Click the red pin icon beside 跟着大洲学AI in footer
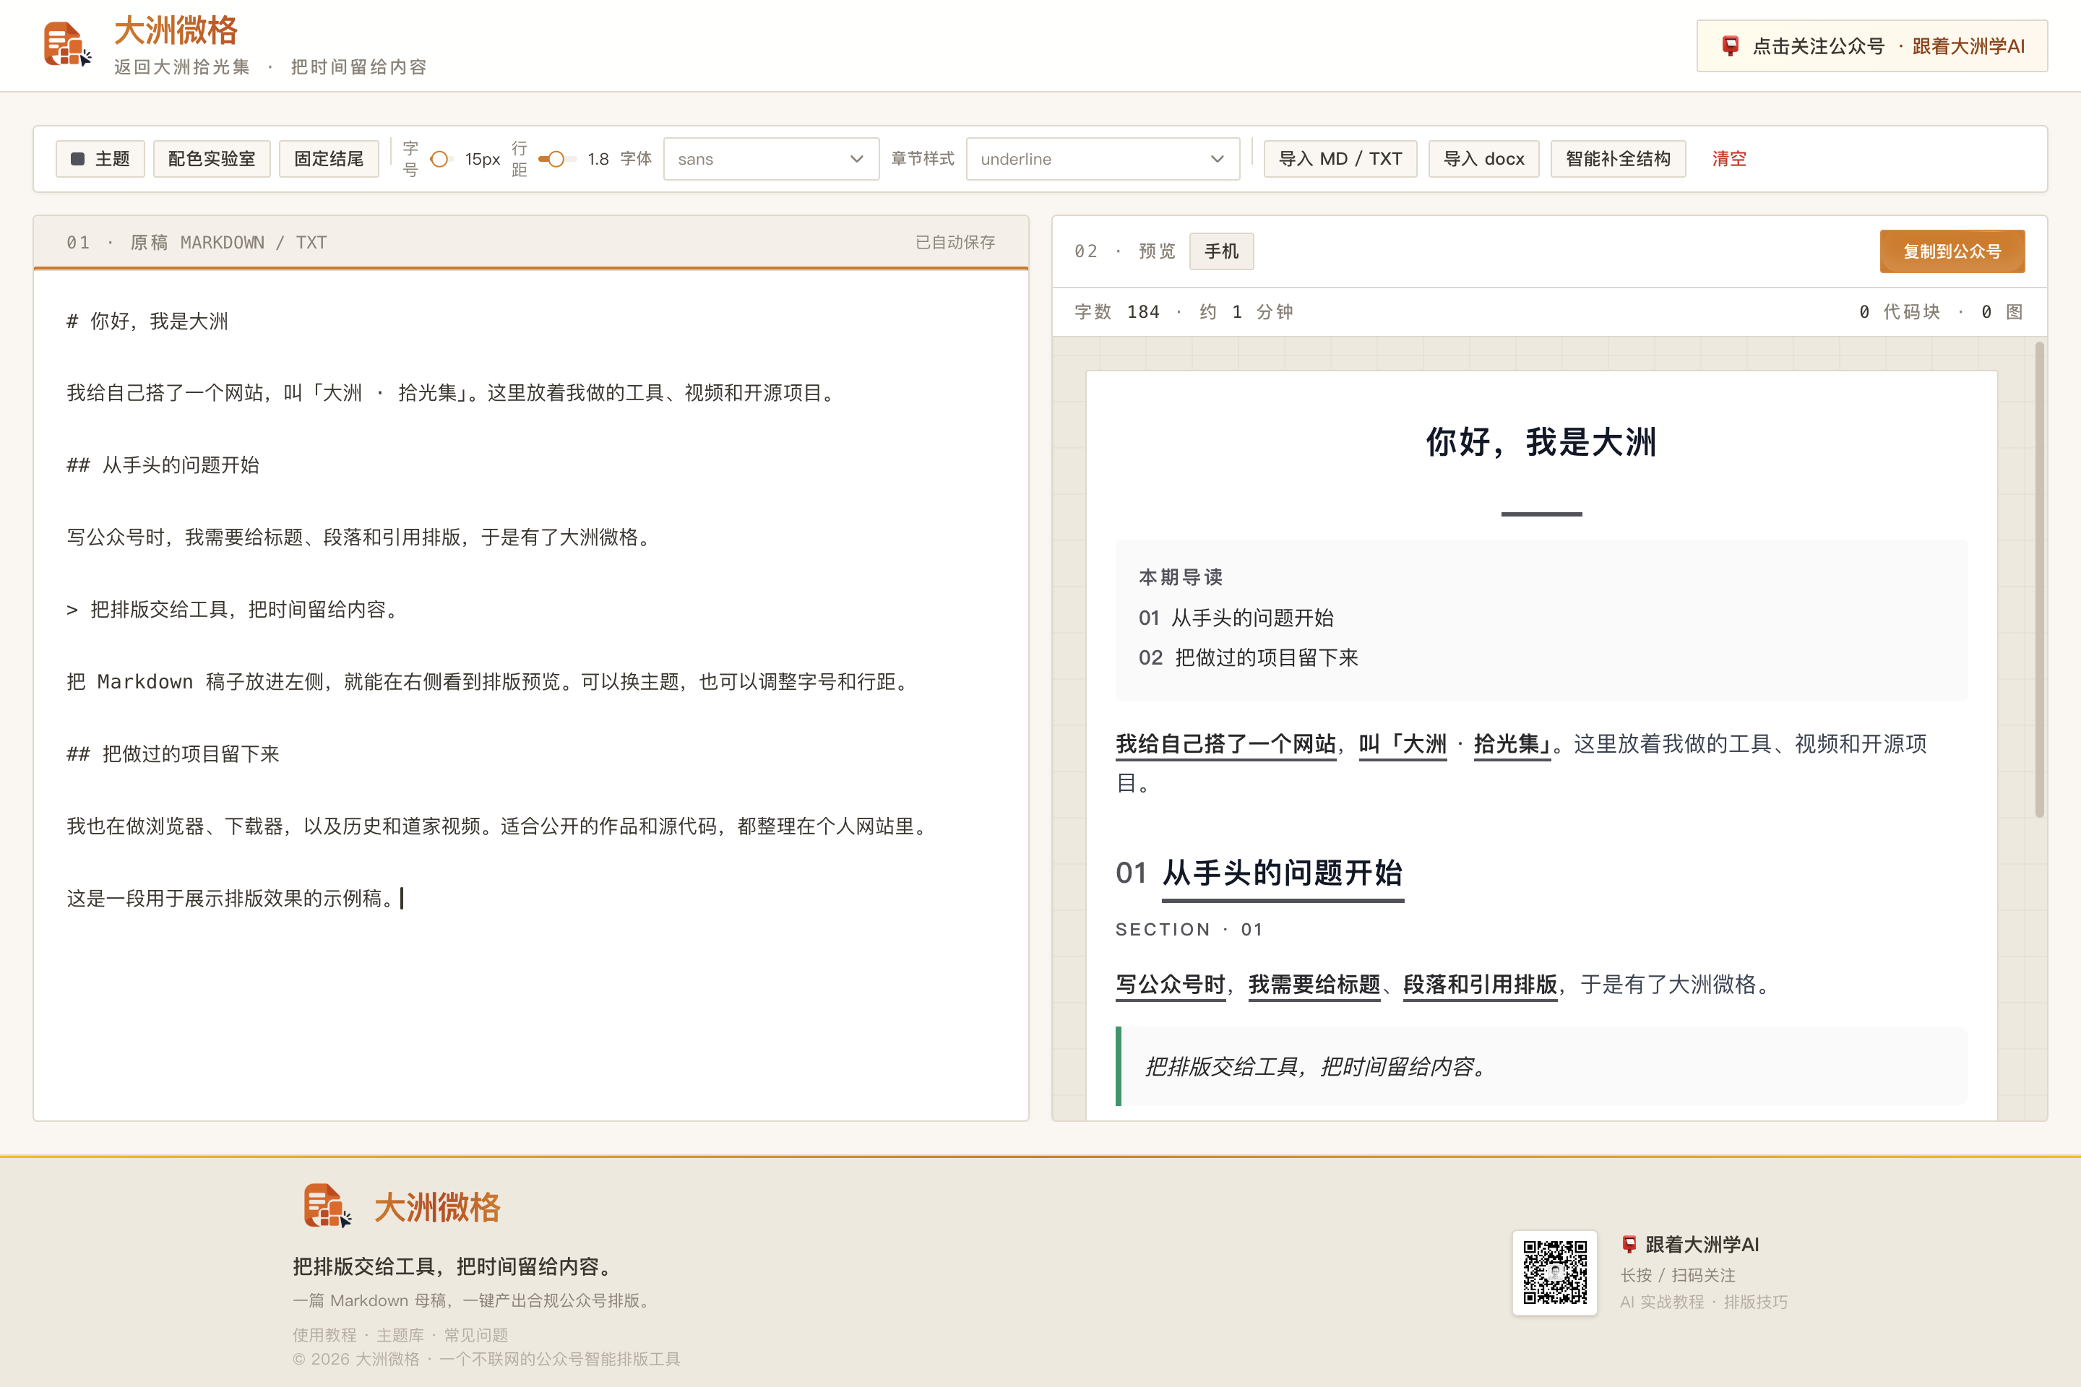Screen dimensions: 2081x1387 (x=1629, y=1245)
